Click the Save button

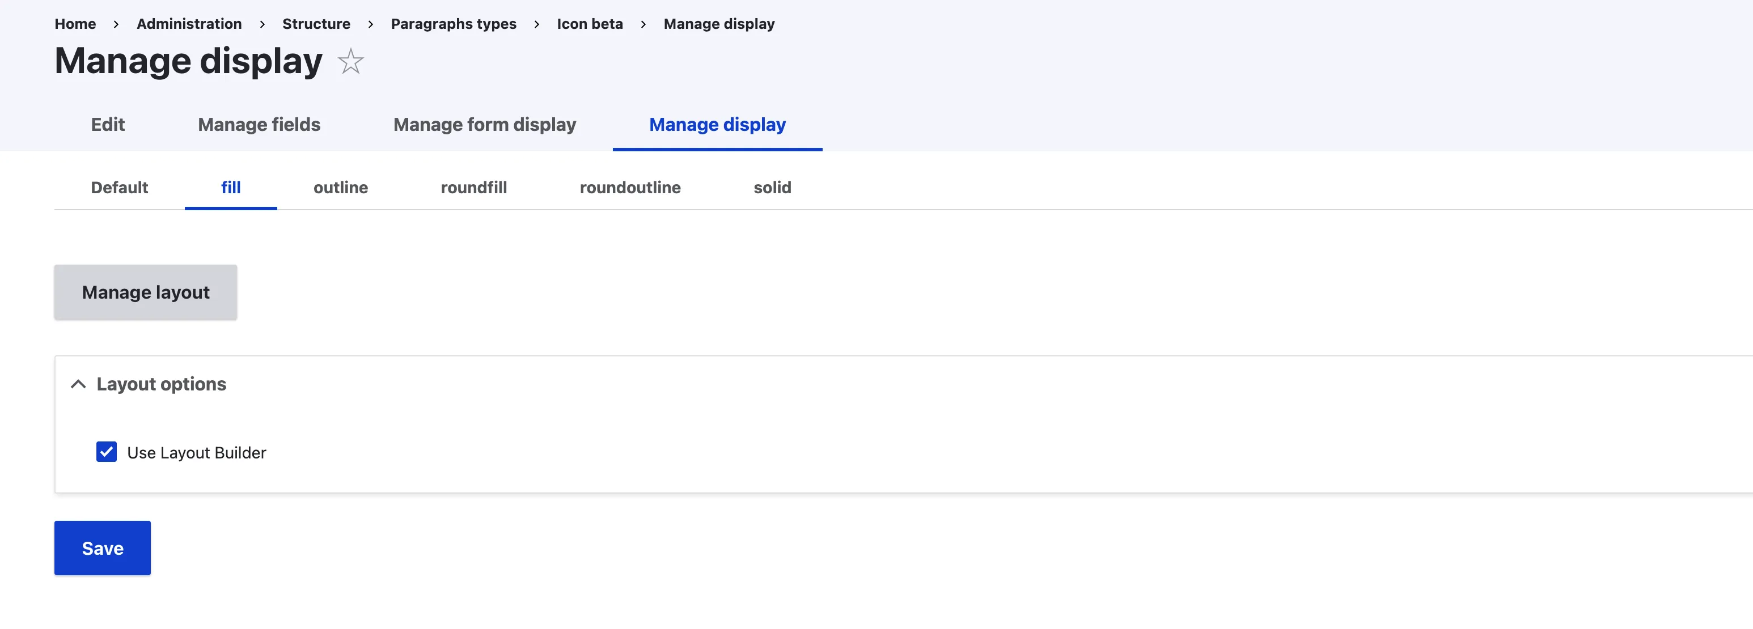coord(102,548)
